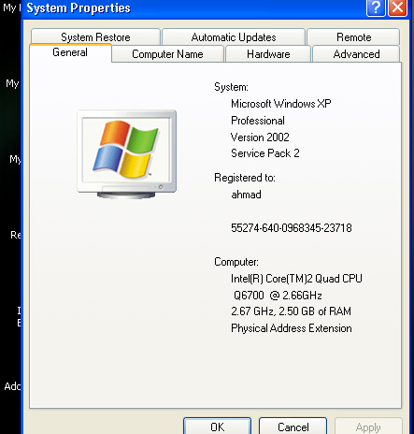
Task: Click the Professional edition text
Action: [x=258, y=121]
